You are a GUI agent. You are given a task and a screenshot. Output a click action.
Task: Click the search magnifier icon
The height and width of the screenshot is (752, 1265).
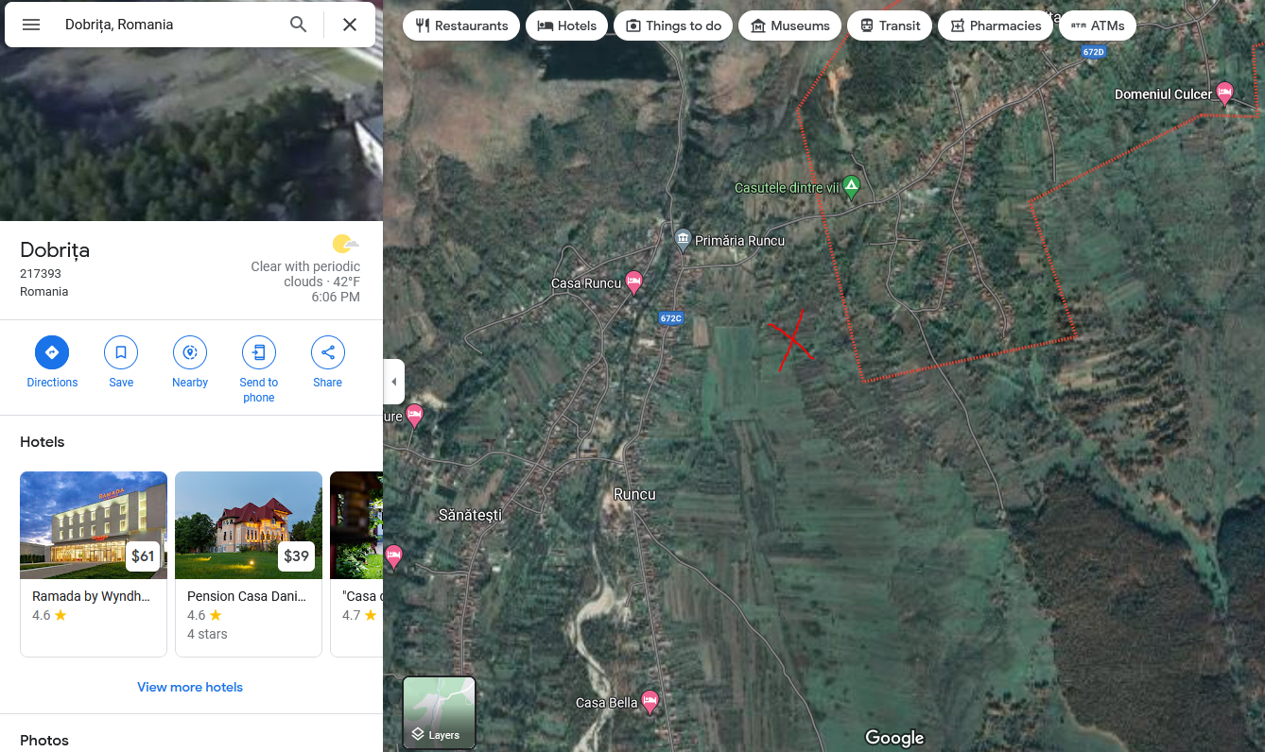pos(298,25)
